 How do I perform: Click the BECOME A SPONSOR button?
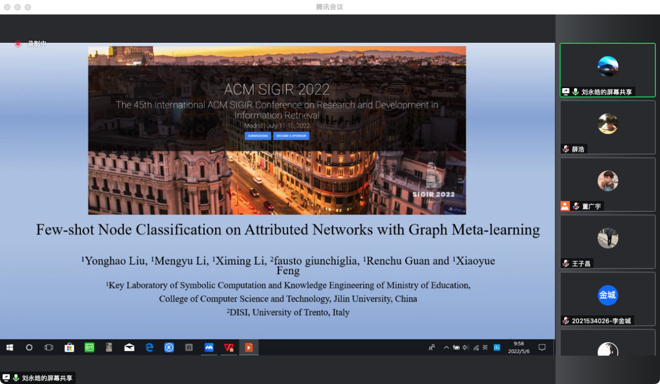pos(291,136)
